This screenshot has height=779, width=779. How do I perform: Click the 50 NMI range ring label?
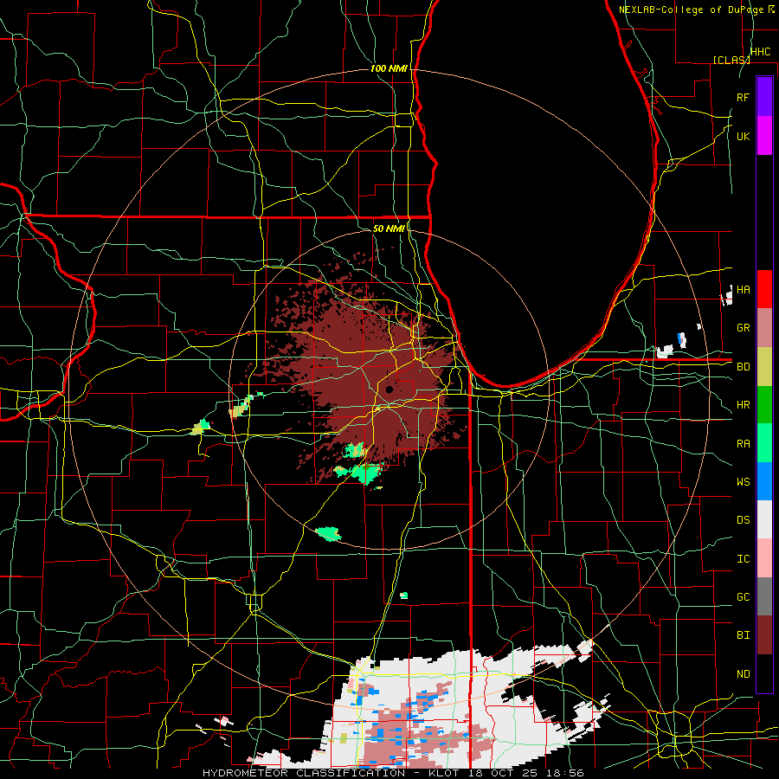[389, 229]
